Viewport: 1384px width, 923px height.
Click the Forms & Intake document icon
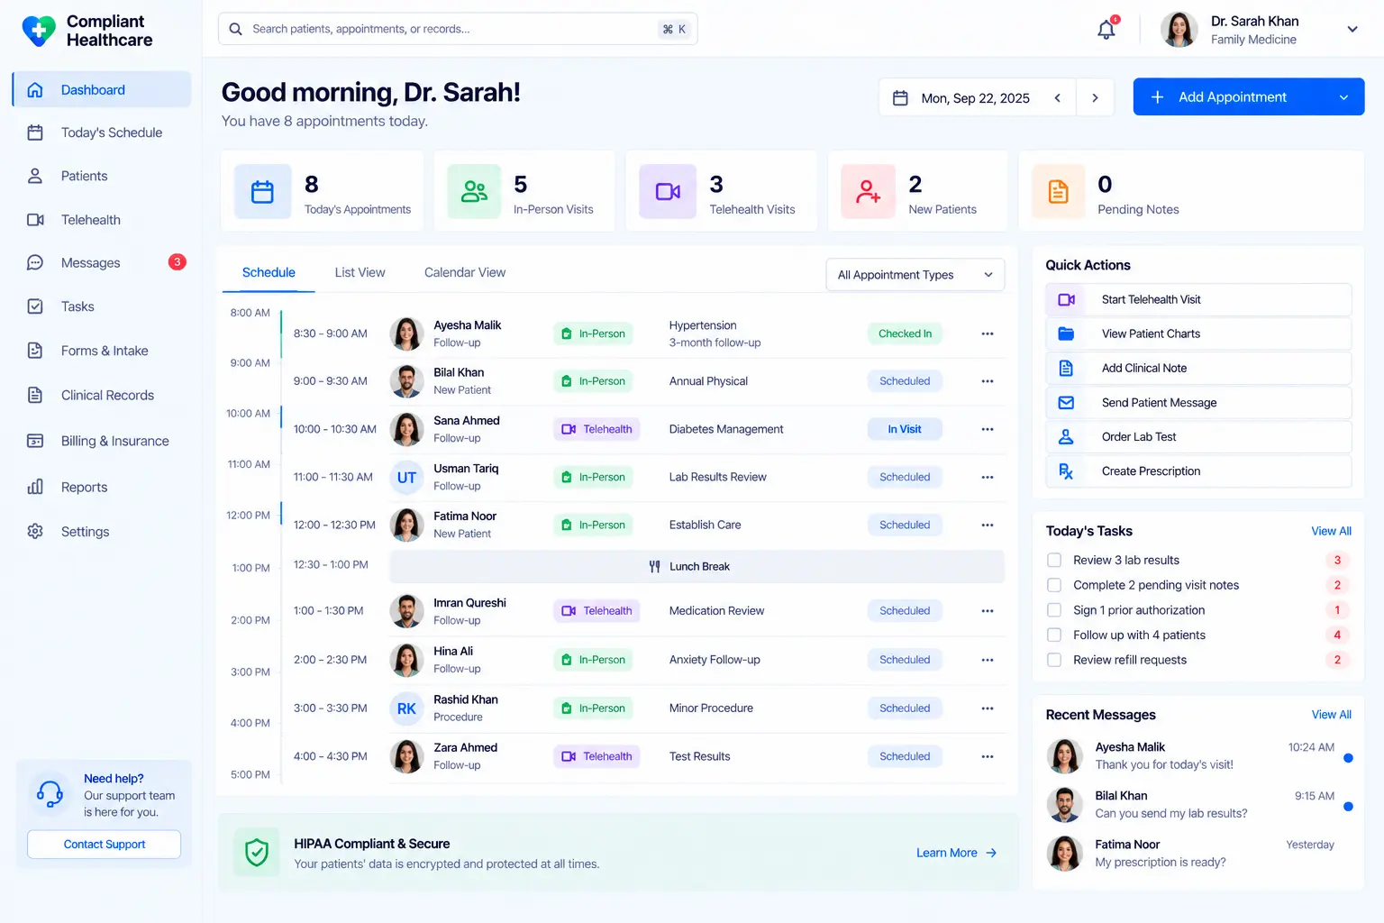pyautogui.click(x=35, y=351)
